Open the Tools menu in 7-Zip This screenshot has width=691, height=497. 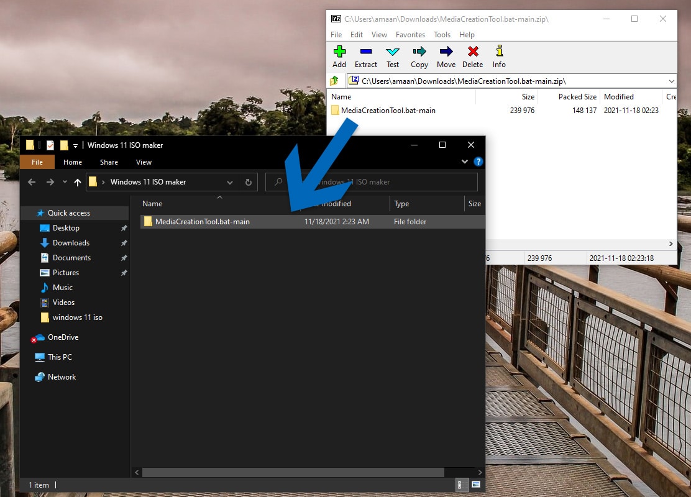tap(442, 35)
